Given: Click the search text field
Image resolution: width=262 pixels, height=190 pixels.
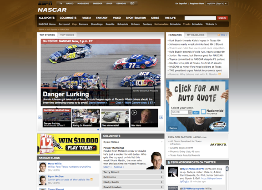Looking at the screenshot, I should click(200, 18).
